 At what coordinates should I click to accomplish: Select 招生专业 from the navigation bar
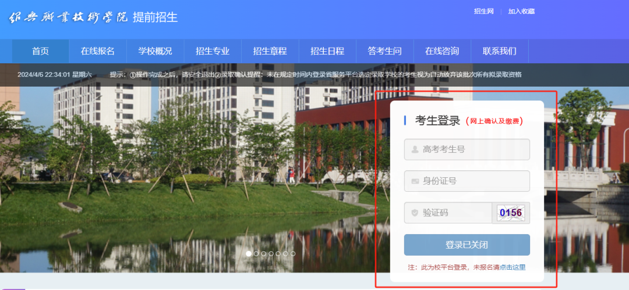213,51
